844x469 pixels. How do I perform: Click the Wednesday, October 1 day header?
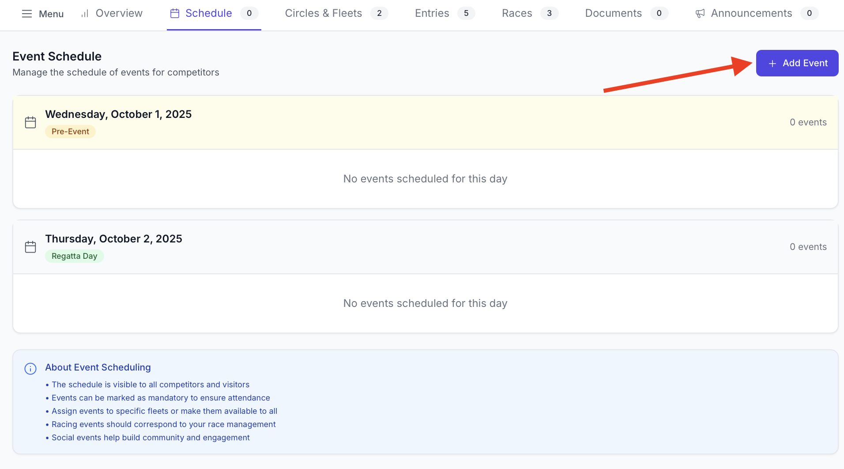(118, 114)
